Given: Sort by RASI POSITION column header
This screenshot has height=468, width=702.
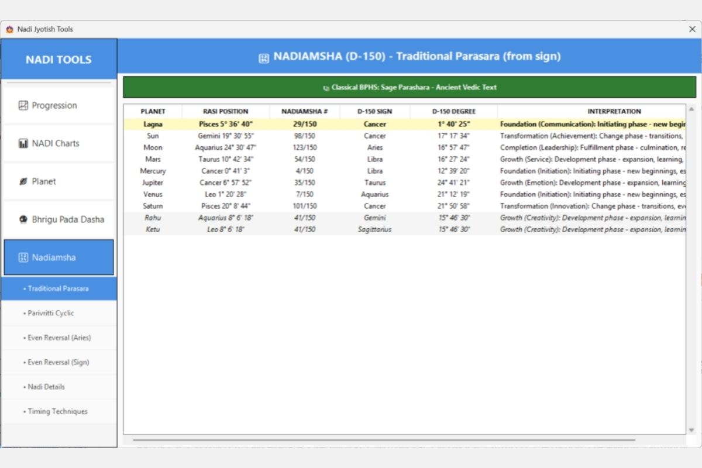Looking at the screenshot, I should point(226,111).
